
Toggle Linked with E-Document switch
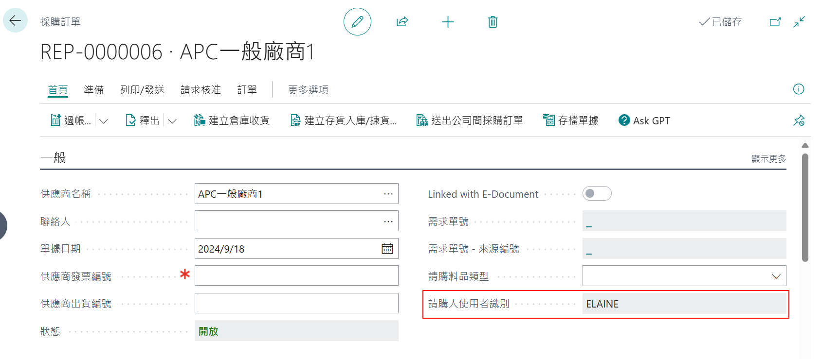tap(597, 193)
